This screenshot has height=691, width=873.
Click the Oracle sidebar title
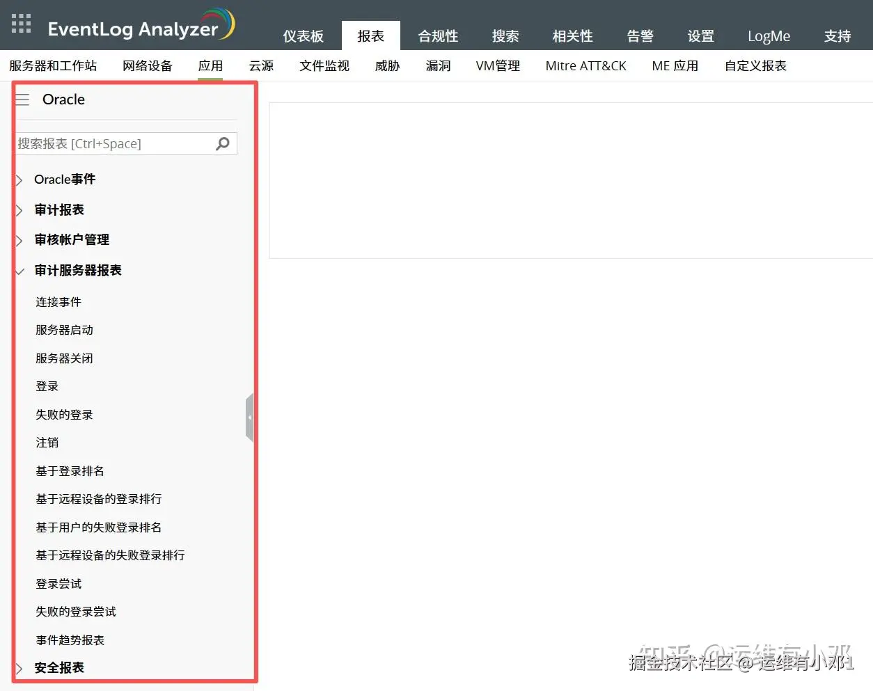click(x=63, y=100)
